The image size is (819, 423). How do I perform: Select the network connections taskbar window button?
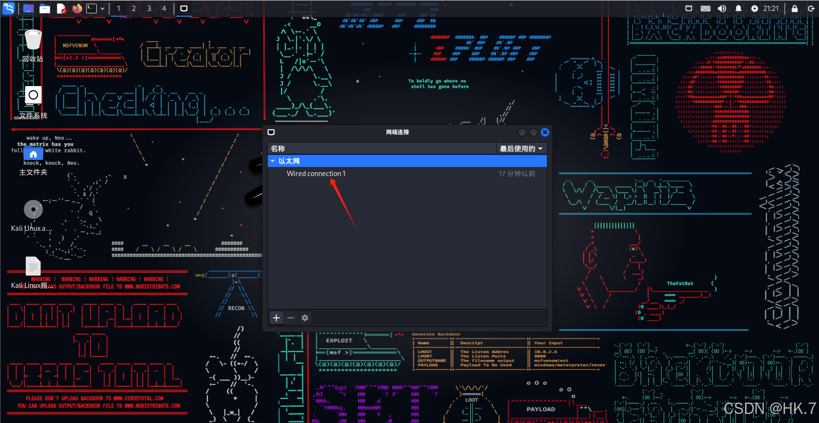[184, 9]
